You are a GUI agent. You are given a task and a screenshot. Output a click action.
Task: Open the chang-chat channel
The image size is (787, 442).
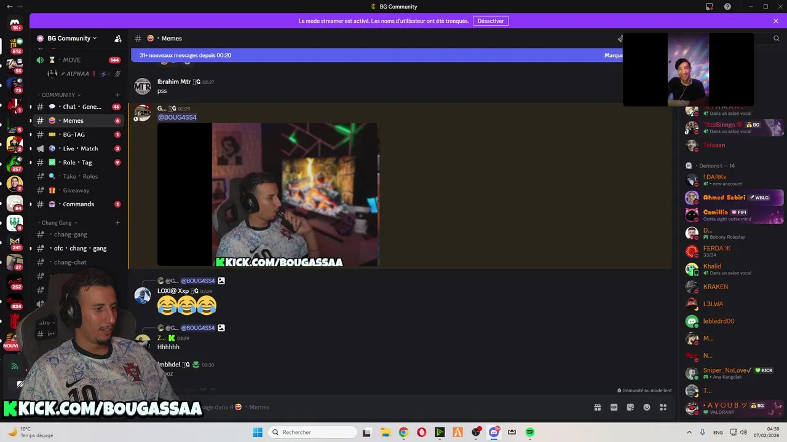pos(78,262)
